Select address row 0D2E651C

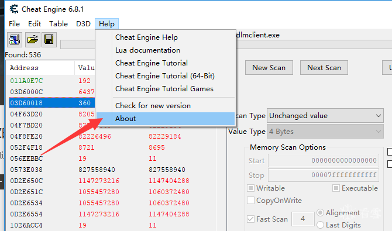coord(26,192)
